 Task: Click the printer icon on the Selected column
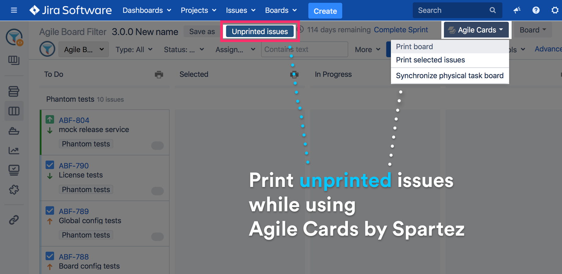[294, 74]
